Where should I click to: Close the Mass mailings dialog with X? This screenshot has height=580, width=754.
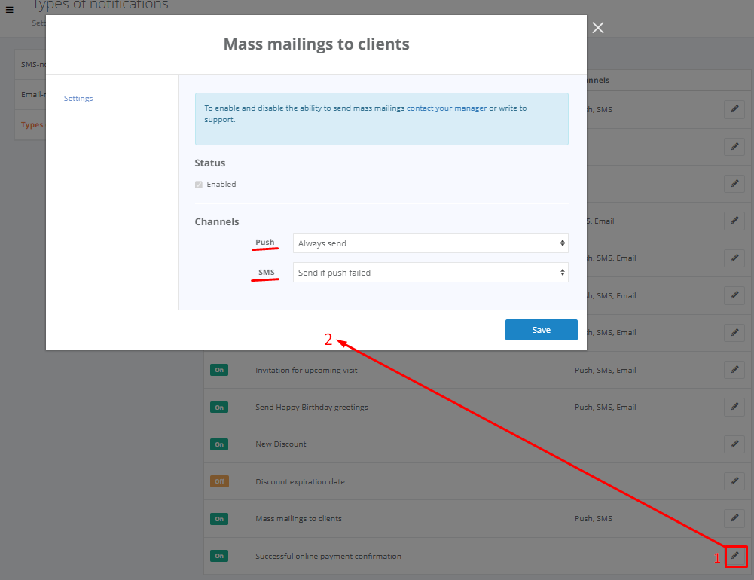coord(598,28)
